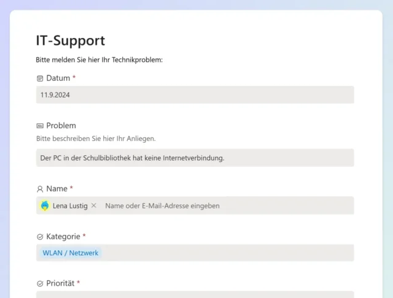The height and width of the screenshot is (298, 393).
Task: Click the check-circle icon beside Priorität
Action: click(40, 283)
